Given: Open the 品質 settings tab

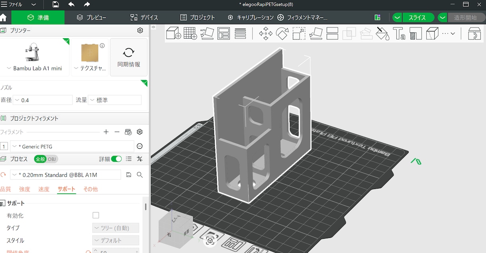Looking at the screenshot, I should [x=6, y=189].
